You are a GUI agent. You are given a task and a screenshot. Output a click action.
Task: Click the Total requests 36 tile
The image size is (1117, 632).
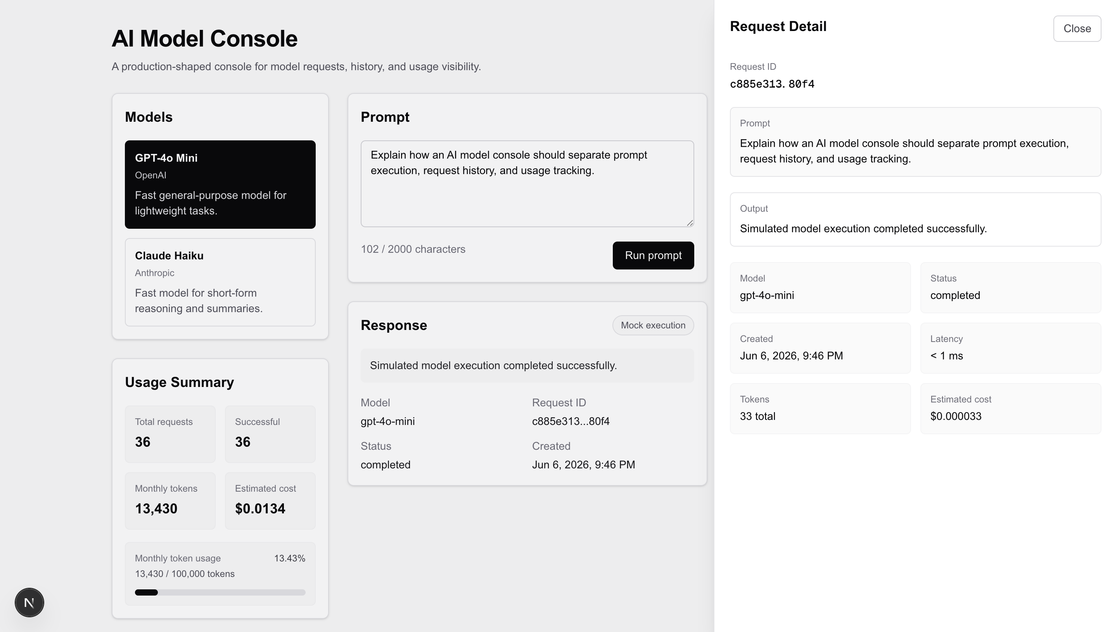coord(170,434)
